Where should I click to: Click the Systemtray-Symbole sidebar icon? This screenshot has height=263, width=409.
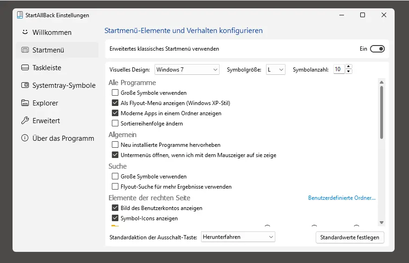tap(25, 85)
